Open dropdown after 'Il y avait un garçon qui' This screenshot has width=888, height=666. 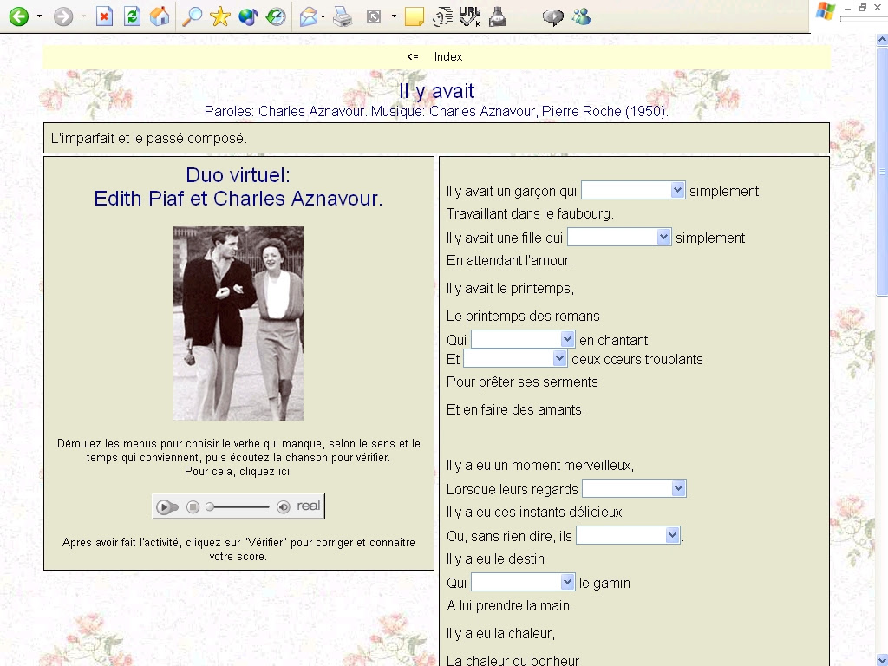[x=633, y=190]
